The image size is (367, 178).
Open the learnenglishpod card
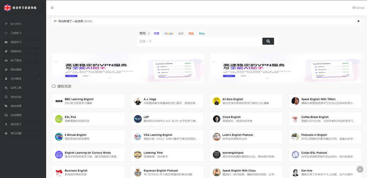(246, 155)
